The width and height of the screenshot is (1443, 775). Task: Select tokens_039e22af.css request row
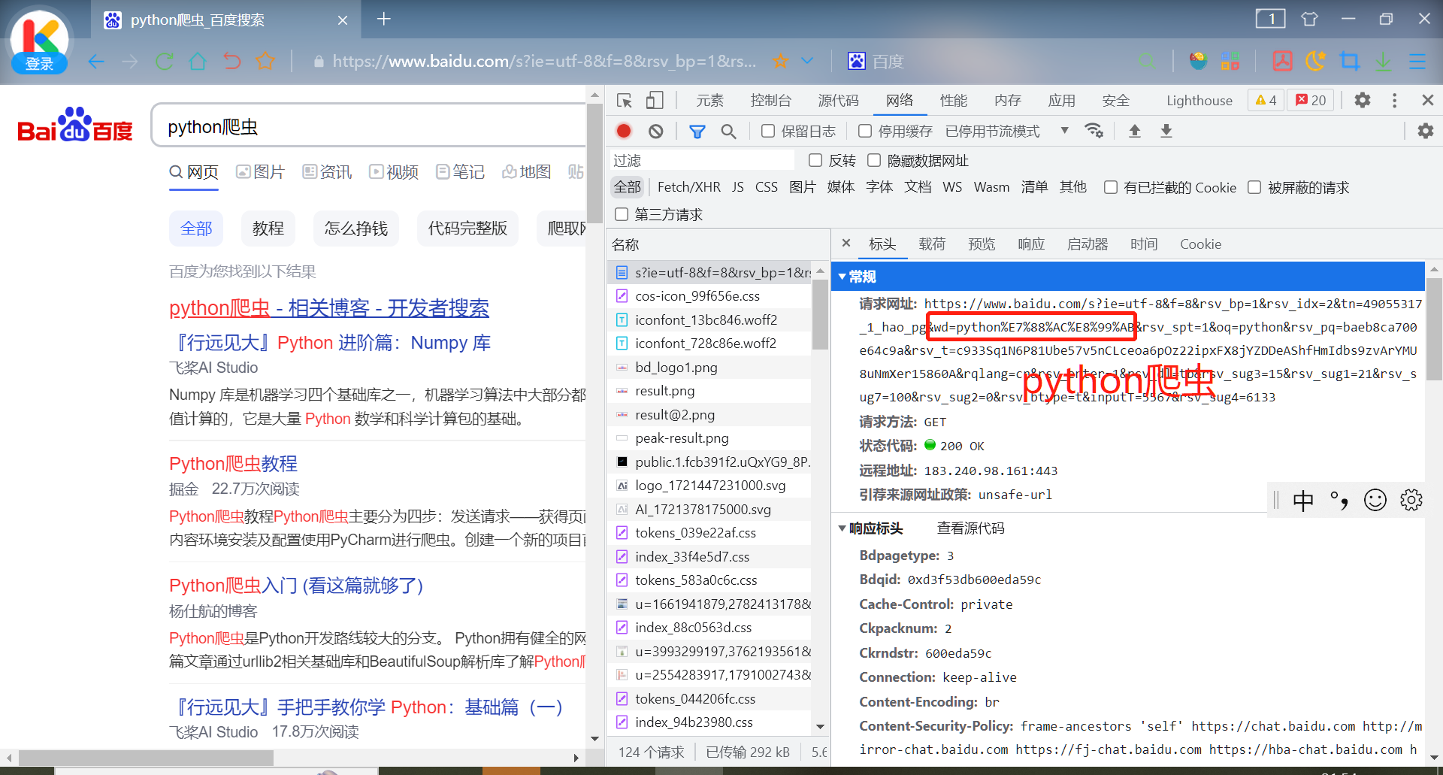pos(709,533)
